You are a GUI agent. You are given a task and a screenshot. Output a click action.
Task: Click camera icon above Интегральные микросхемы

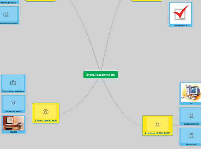(13, 83)
